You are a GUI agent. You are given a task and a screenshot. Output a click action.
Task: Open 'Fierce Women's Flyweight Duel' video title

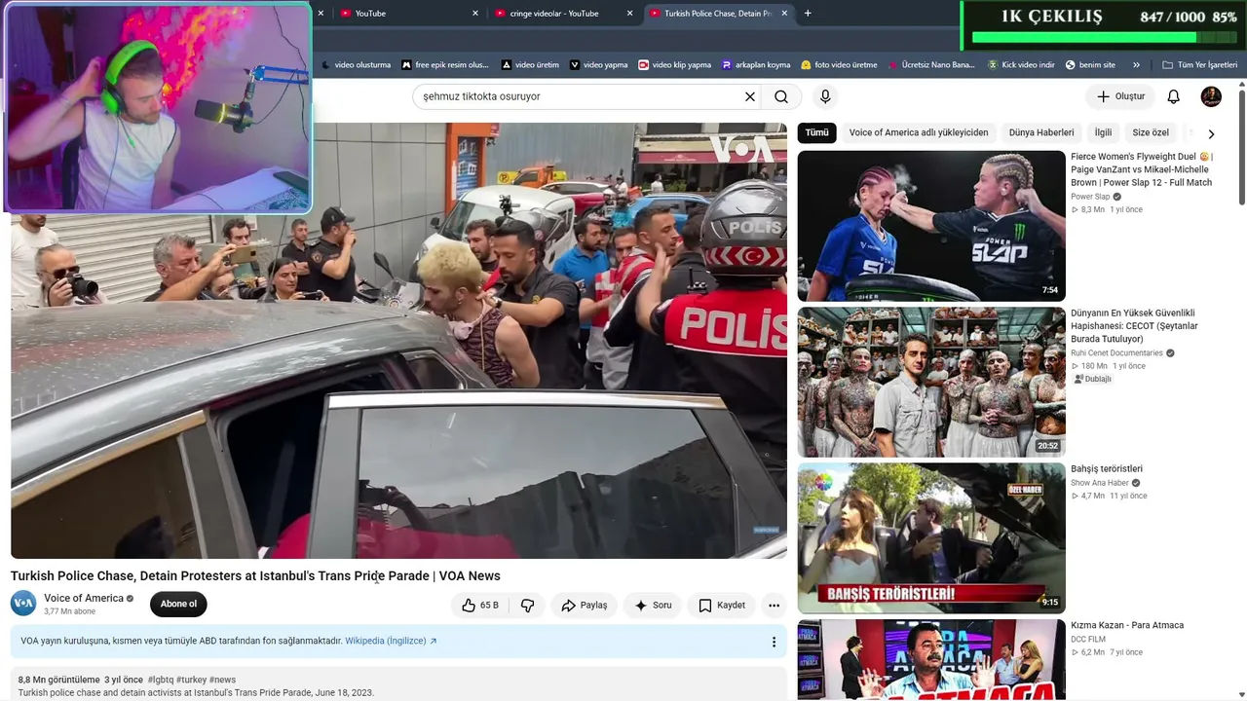point(1142,169)
